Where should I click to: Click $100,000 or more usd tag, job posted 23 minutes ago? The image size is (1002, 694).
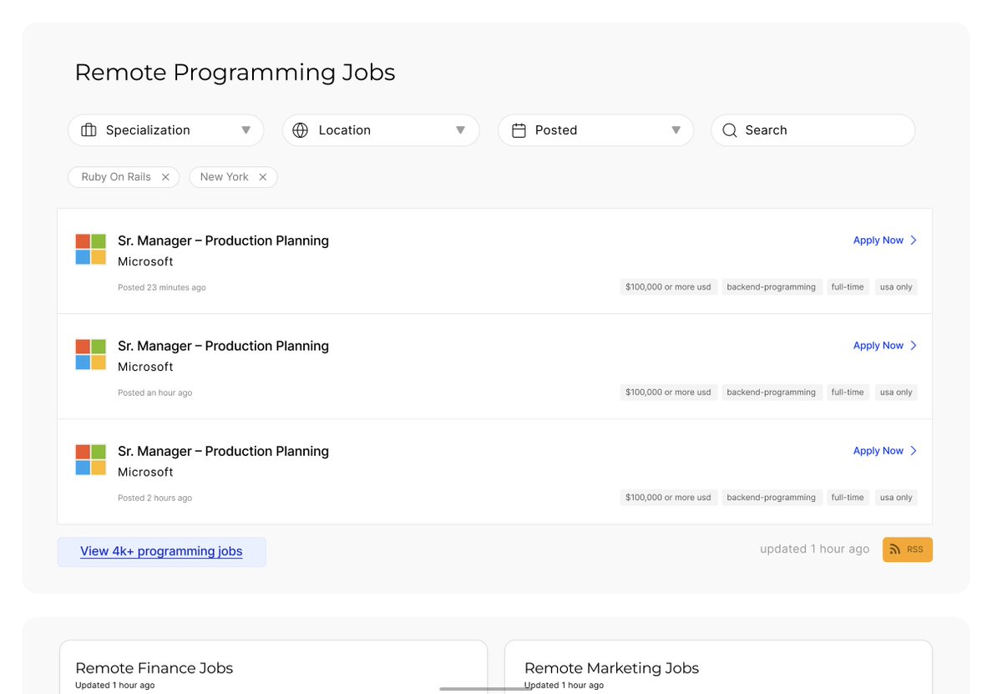click(x=668, y=287)
